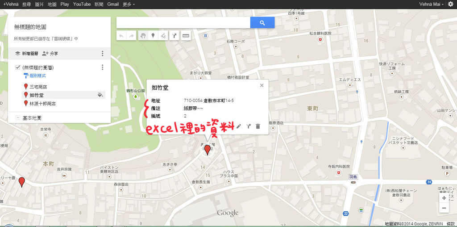Click inside the map search box
The height and width of the screenshot is (227, 457).
click(x=183, y=23)
